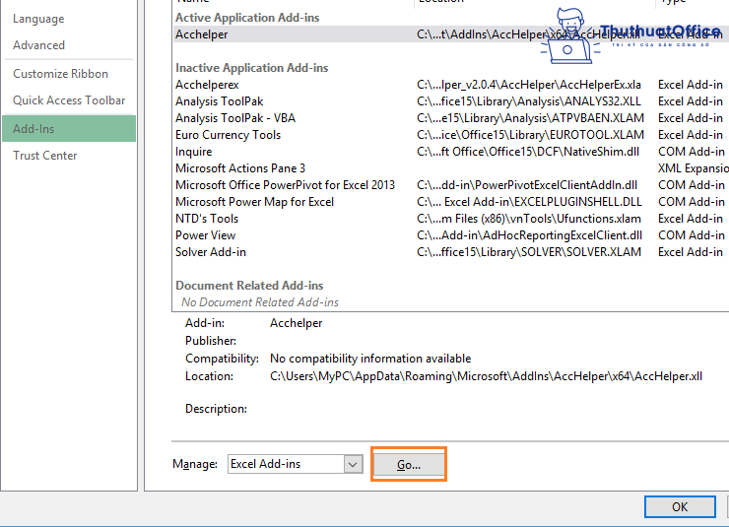This screenshot has height=527, width=729.
Task: Click the Excel Add-in type for Solver
Action: 691,252
